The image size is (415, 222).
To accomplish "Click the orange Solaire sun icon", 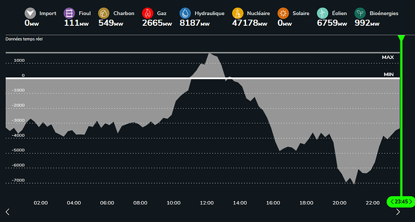I will pyautogui.click(x=283, y=13).
